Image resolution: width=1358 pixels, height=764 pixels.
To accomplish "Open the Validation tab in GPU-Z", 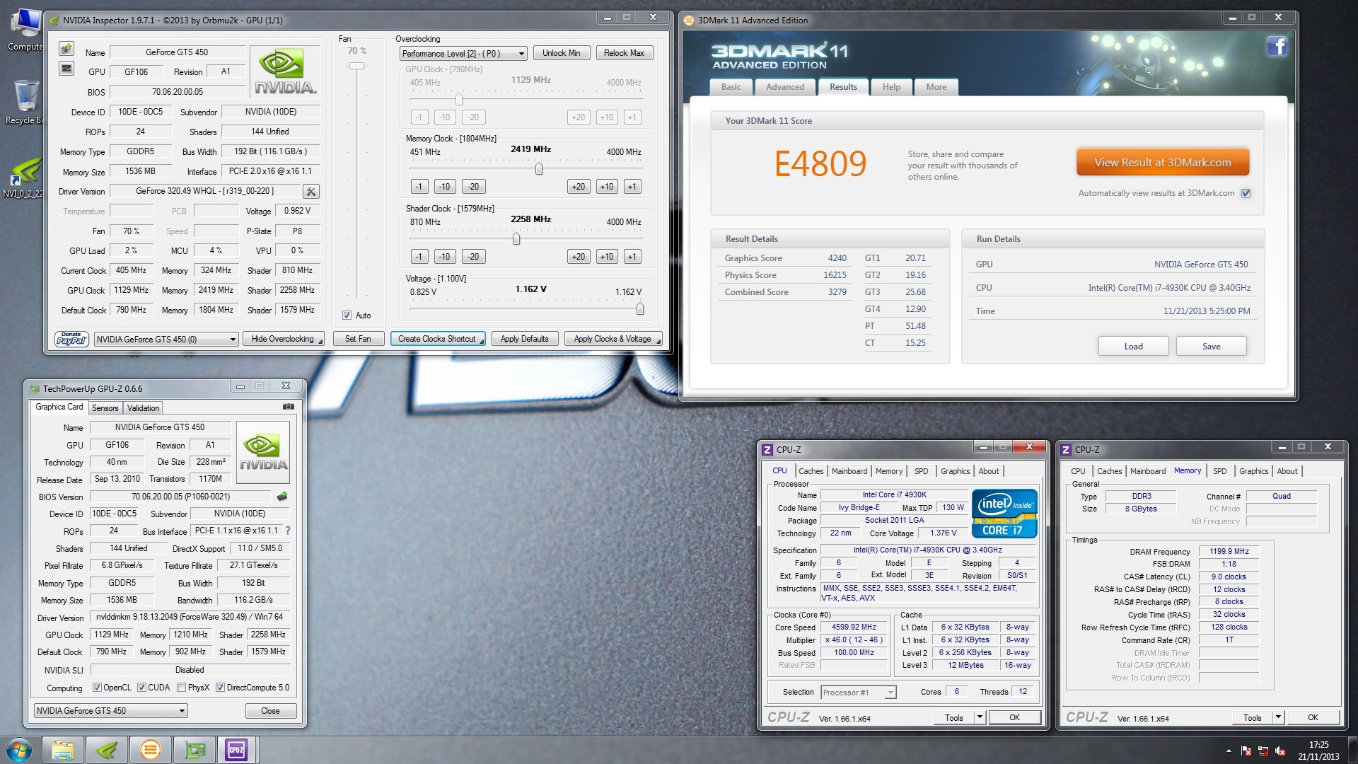I will tap(143, 408).
